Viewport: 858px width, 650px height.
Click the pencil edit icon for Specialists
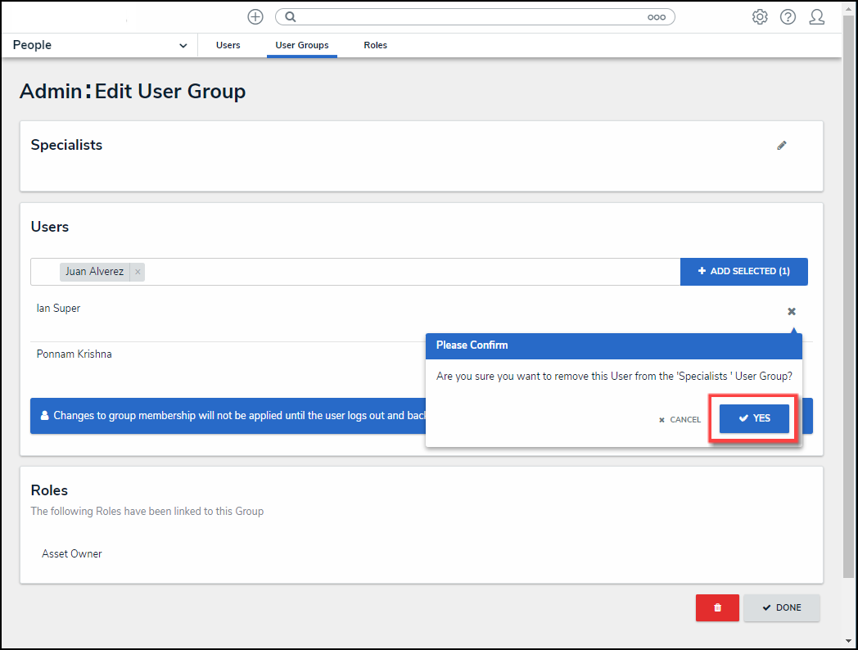pos(782,146)
